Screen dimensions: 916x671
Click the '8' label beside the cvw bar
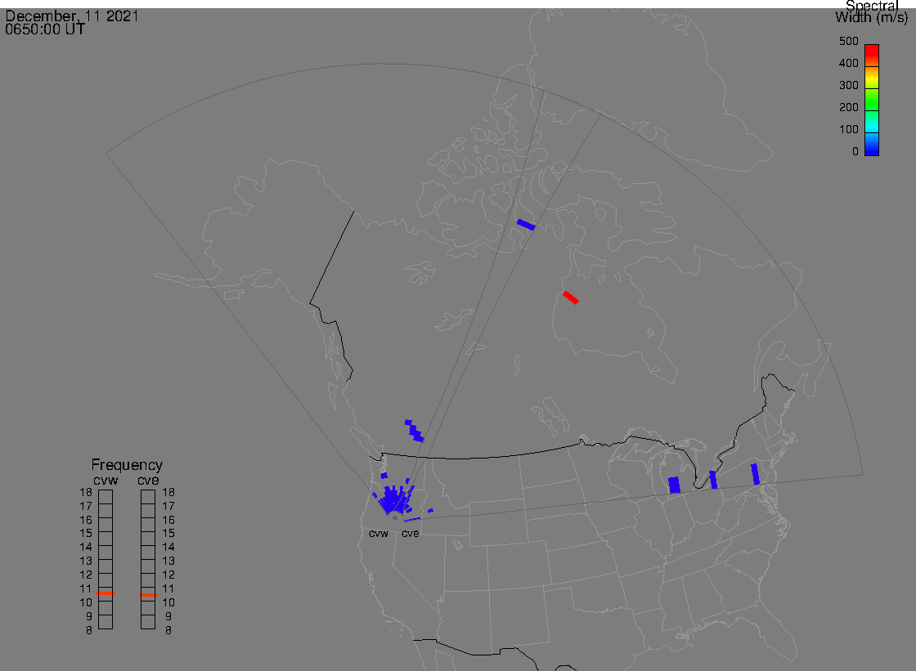(x=89, y=631)
